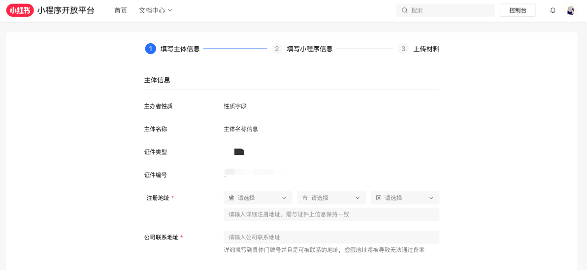
Task: Select the 填写小程序信息 step label
Action: [x=310, y=49]
